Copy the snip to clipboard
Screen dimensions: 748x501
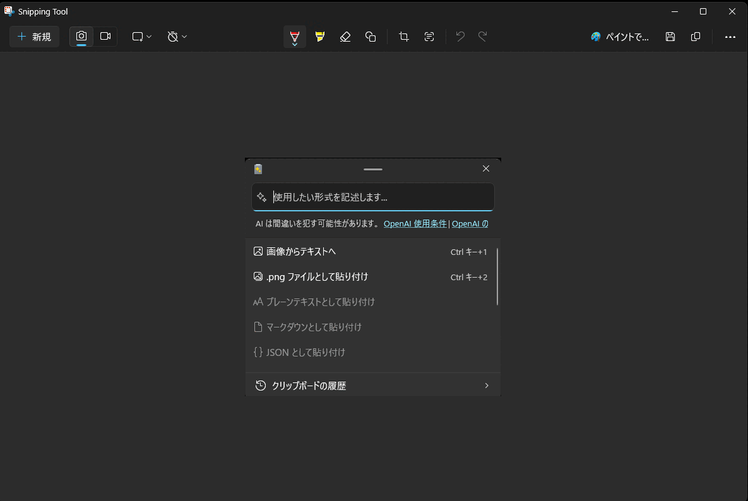coord(695,36)
